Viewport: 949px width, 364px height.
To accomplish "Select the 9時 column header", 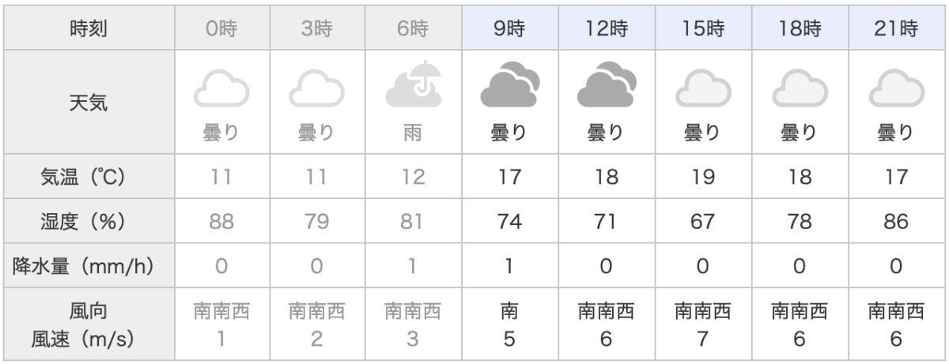I will pos(509,30).
